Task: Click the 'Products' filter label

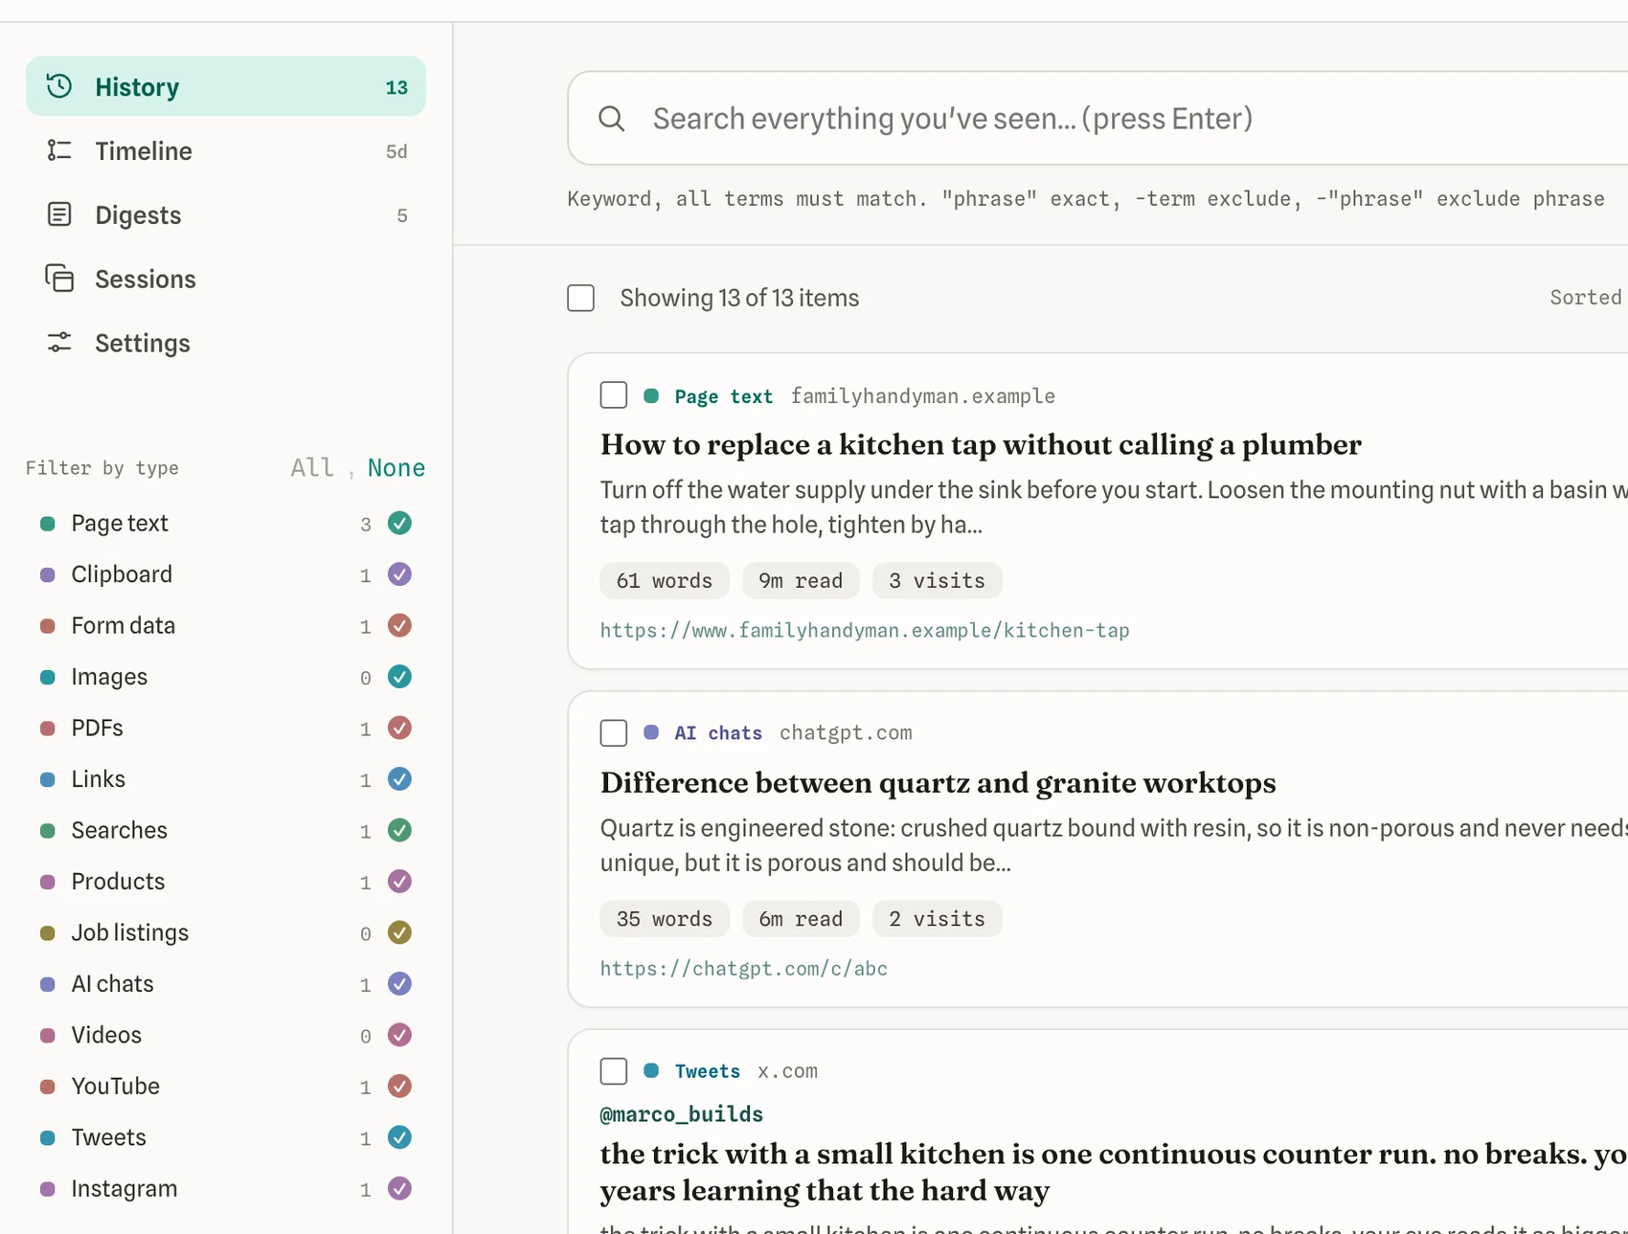Action: pyautogui.click(x=118, y=882)
